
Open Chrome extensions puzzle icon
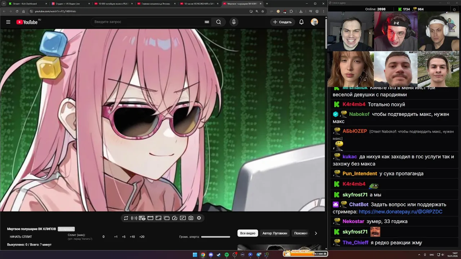tap(291, 11)
